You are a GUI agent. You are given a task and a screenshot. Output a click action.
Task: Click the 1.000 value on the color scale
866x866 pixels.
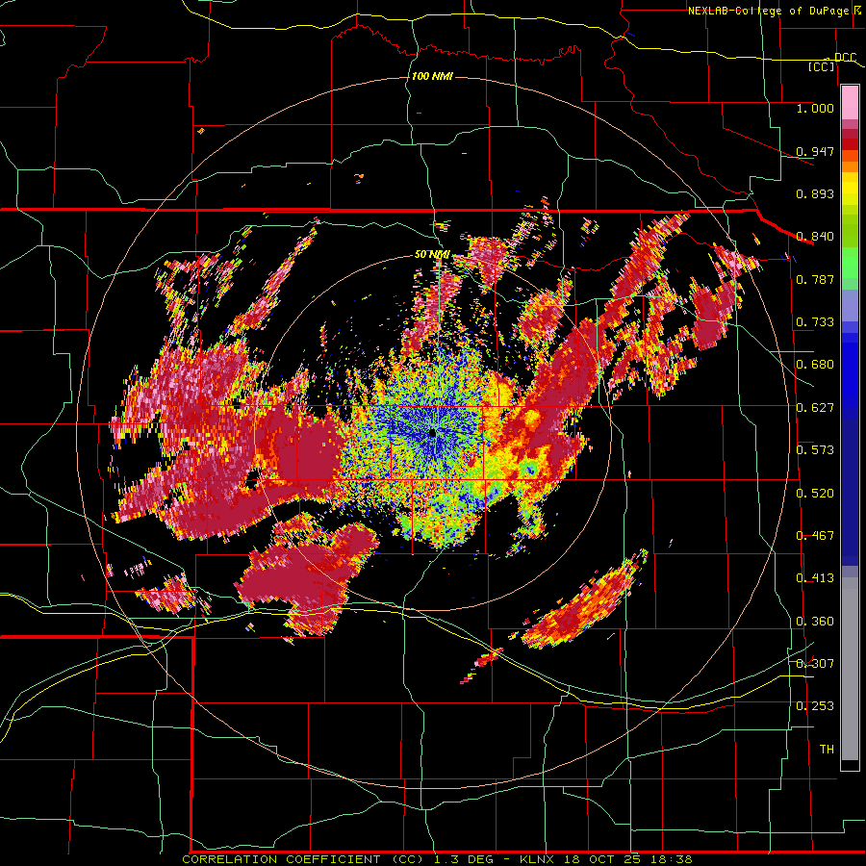pyautogui.click(x=815, y=108)
